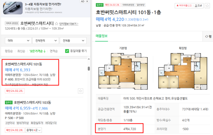Image resolution: width=213 pixels, height=135 pixels.
Task: Report false listing with 허위매물신고
Action: pyautogui.click(x=184, y=6)
